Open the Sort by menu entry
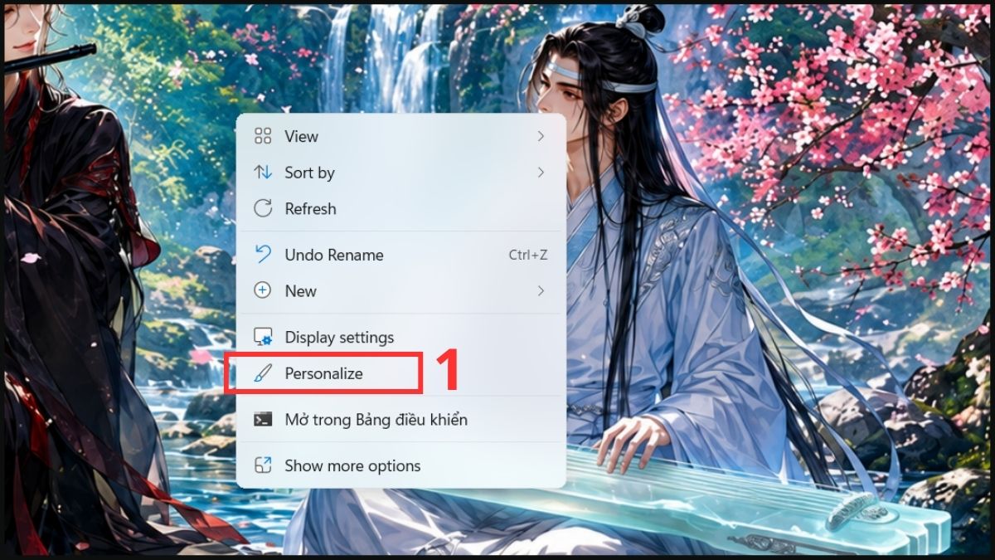 point(400,173)
